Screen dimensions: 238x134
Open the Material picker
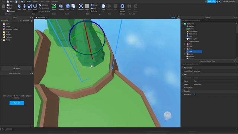click(x=81, y=7)
